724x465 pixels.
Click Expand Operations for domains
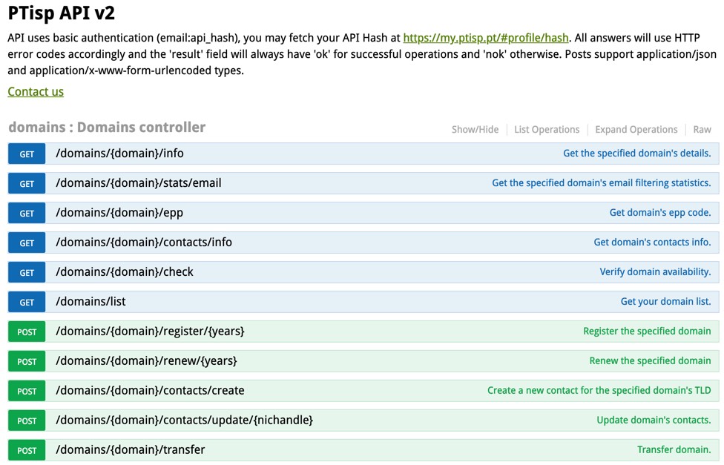[636, 130]
